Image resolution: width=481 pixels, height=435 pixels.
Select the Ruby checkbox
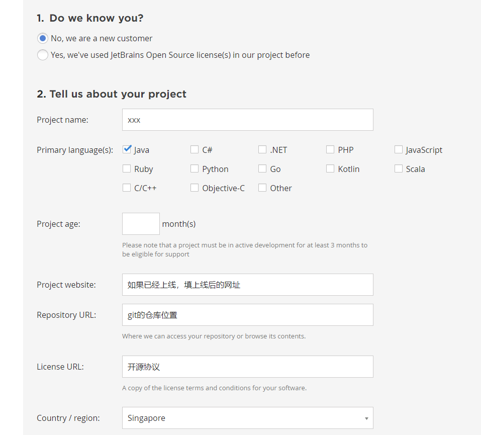[127, 168]
